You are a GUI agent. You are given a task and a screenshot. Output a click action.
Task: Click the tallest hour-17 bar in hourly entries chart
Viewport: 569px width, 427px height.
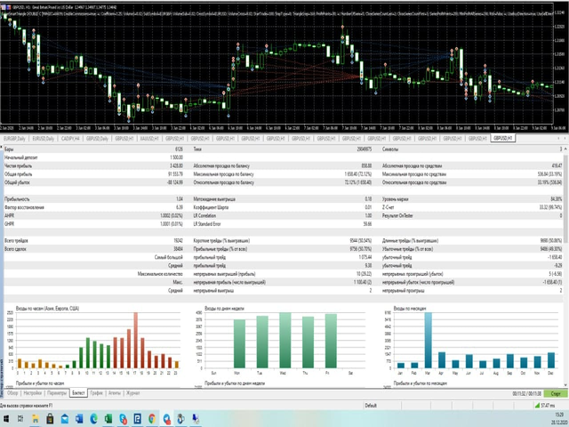136,340
